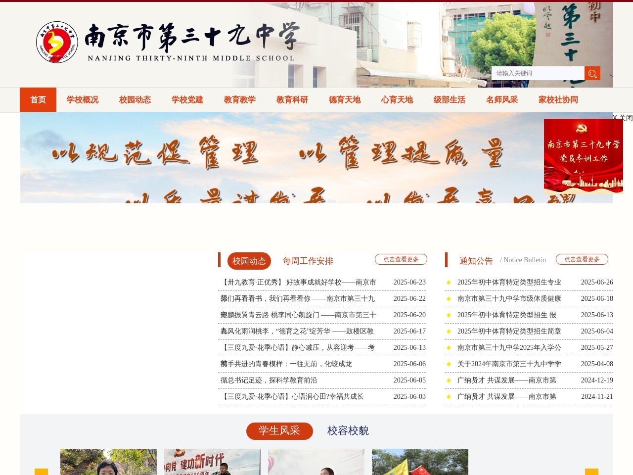Open the 鲲鹏振翼青云路 news item

[298, 315]
